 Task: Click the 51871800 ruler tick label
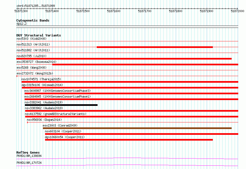(x=176, y=11)
